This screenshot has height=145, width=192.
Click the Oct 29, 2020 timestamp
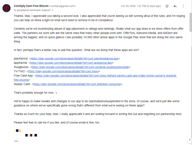[x=141, y=6]
